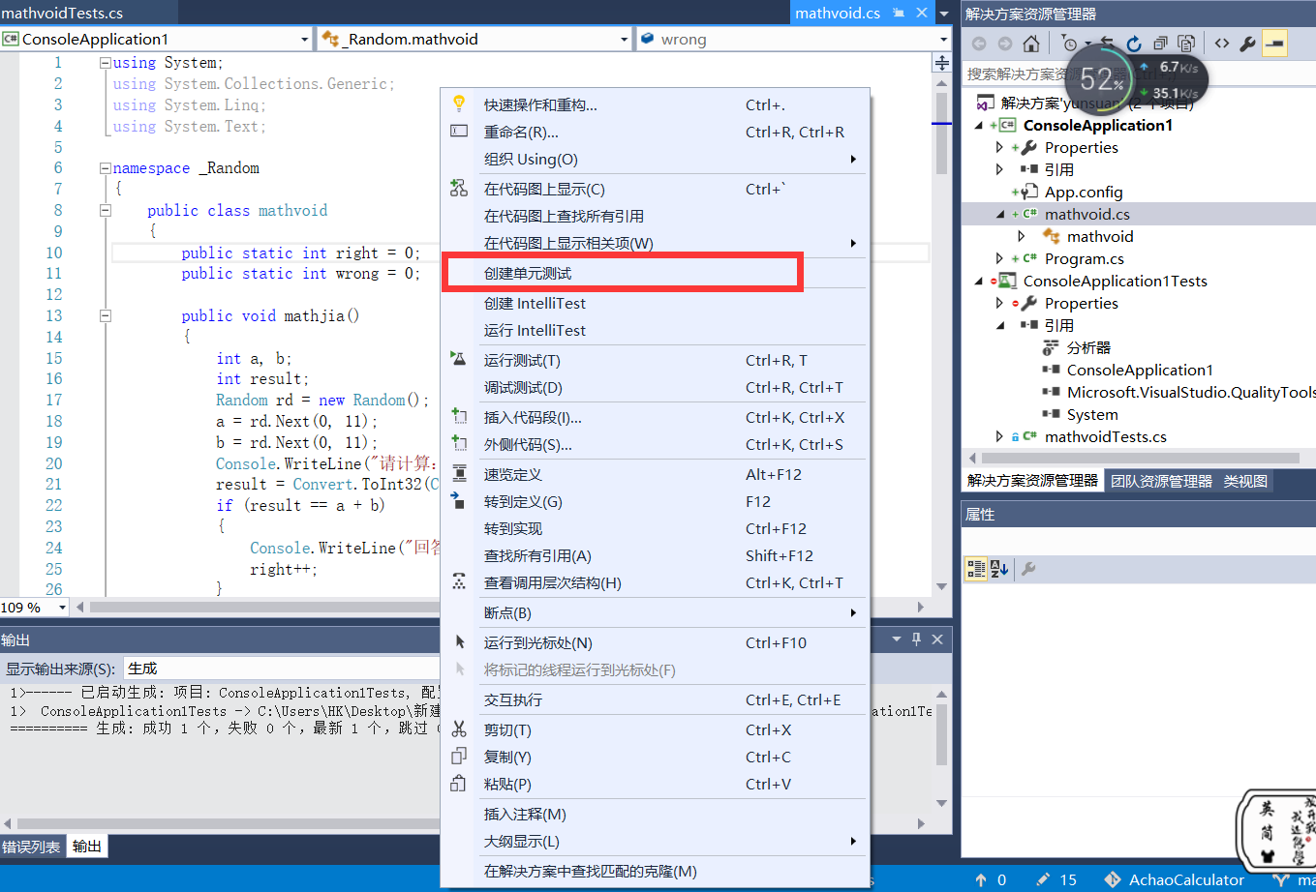Collapse the mathjia method outline at line 13
The height and width of the screenshot is (892, 1316).
point(106,315)
